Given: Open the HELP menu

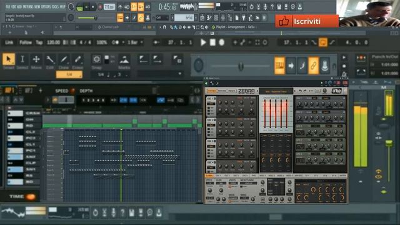Looking at the screenshot, I should pyautogui.click(x=62, y=7).
